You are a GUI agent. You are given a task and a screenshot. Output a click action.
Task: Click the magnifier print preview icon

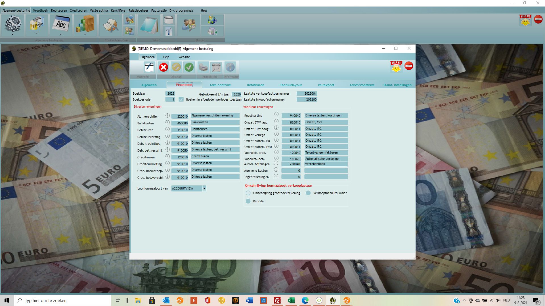(x=216, y=67)
